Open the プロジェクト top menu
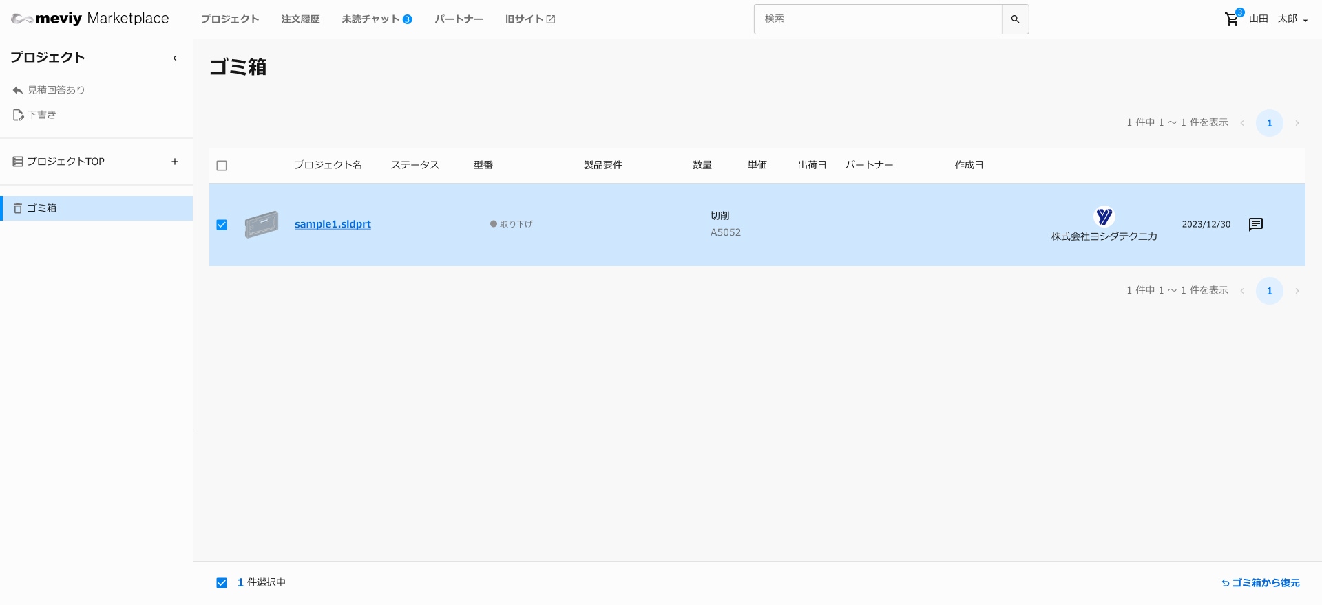The image size is (1322, 605). (230, 19)
